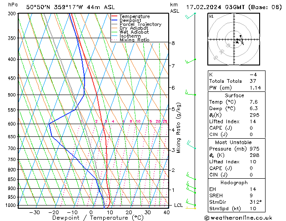
Task: Open the weatheronline.co.uk copyright link
Action: tap(238, 218)
